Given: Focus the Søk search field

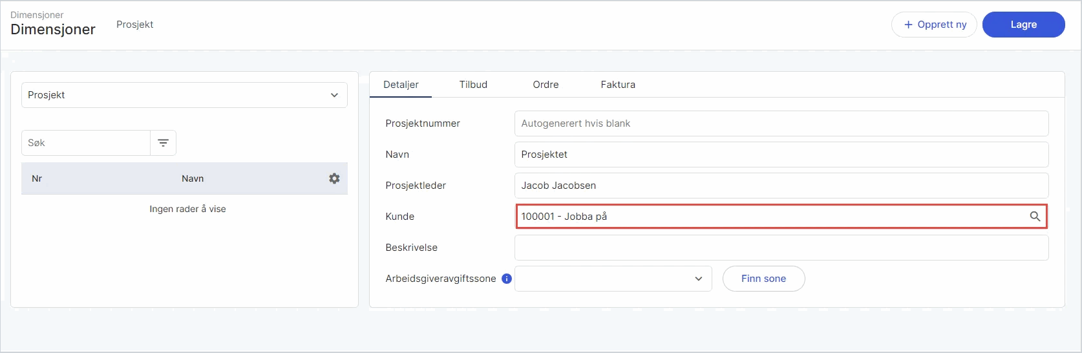Looking at the screenshot, I should point(86,143).
